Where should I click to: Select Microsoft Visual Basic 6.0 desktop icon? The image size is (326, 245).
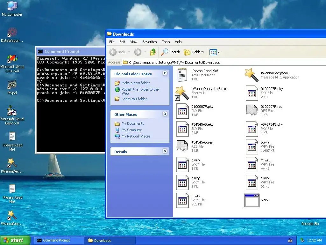[x=12, y=115]
